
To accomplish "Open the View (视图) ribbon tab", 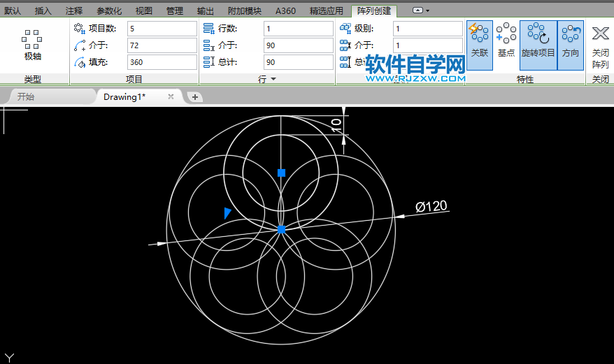I will click(x=144, y=11).
